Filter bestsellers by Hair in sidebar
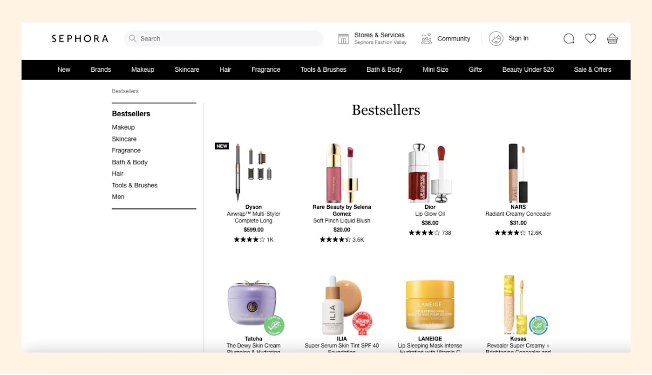 pyautogui.click(x=118, y=173)
